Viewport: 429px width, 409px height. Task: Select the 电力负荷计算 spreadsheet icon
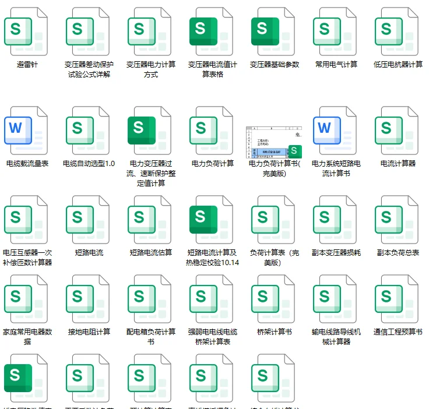coord(212,131)
